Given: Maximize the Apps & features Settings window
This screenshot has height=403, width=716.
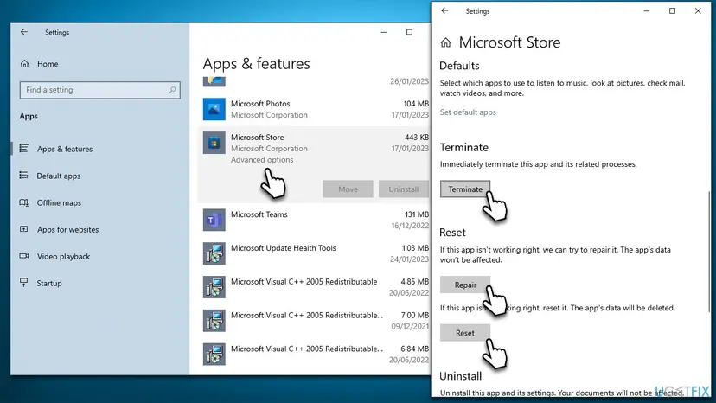Looking at the screenshot, I should click(x=410, y=32).
